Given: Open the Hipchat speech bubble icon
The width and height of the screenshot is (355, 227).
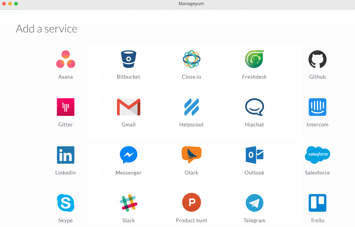Looking at the screenshot, I should 254,107.
